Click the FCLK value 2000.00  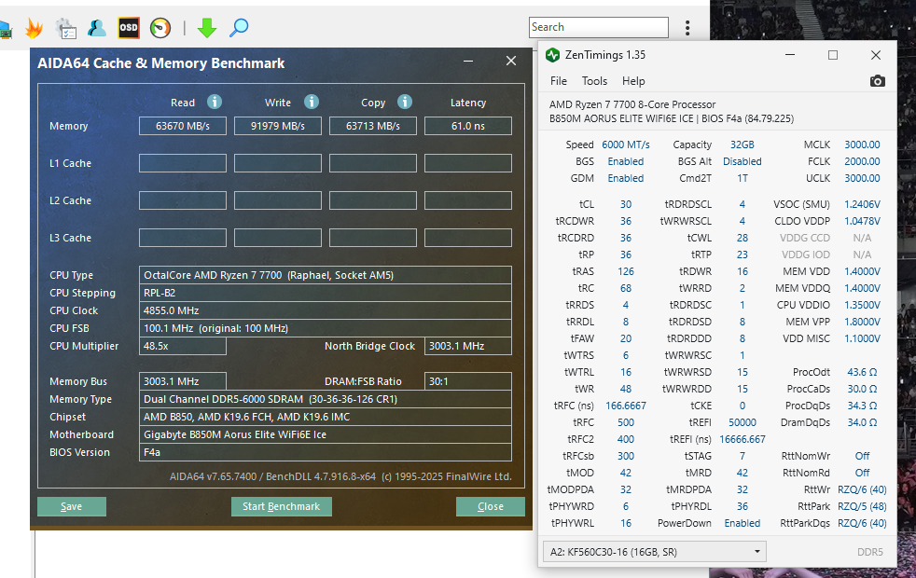coord(862,161)
